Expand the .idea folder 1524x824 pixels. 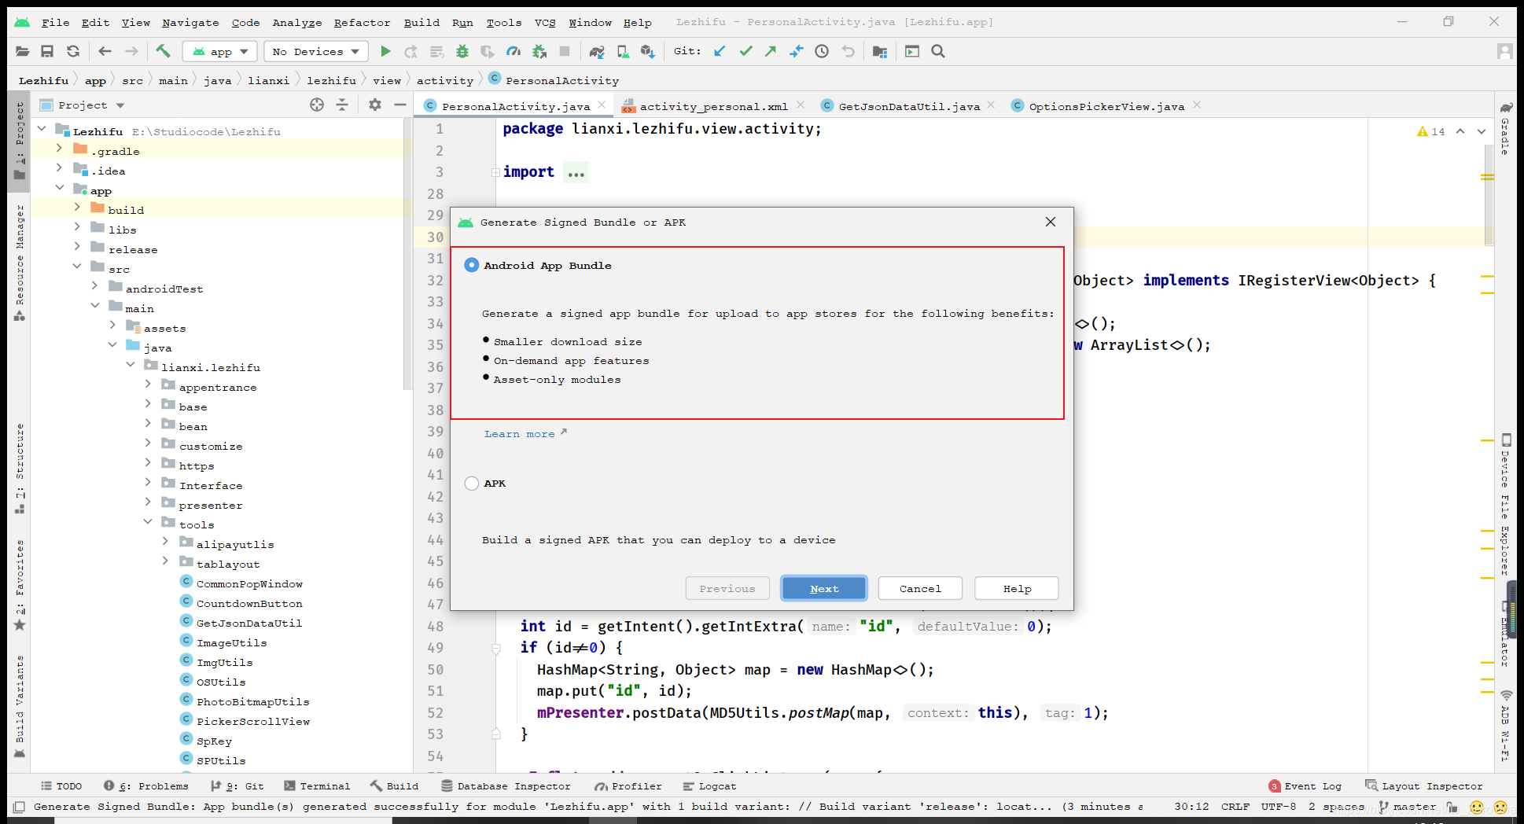pyautogui.click(x=59, y=167)
